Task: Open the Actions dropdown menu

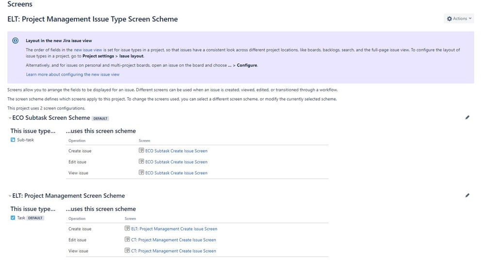Action: [459, 18]
